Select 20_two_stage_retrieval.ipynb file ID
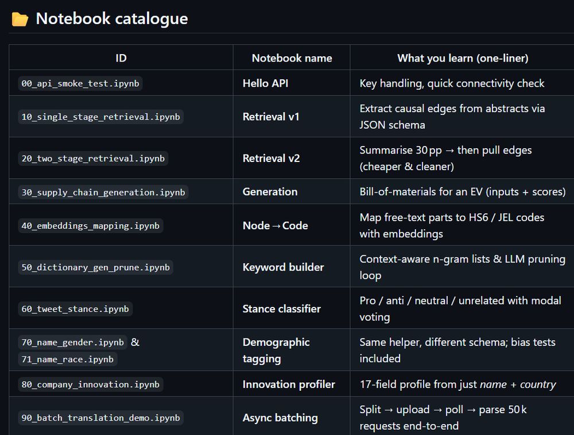Screen dimensions: 574x435 93,158
